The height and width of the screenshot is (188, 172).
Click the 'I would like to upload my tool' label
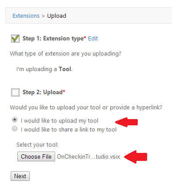pos(60,121)
